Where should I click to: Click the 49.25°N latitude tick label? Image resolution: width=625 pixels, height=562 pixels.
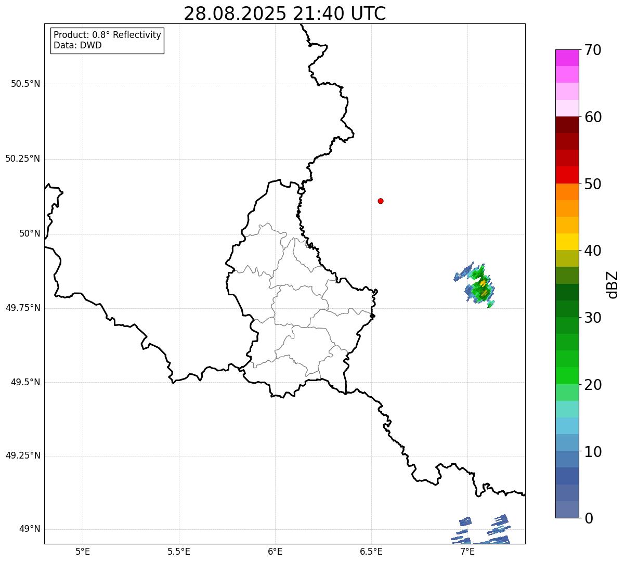[x=23, y=456]
